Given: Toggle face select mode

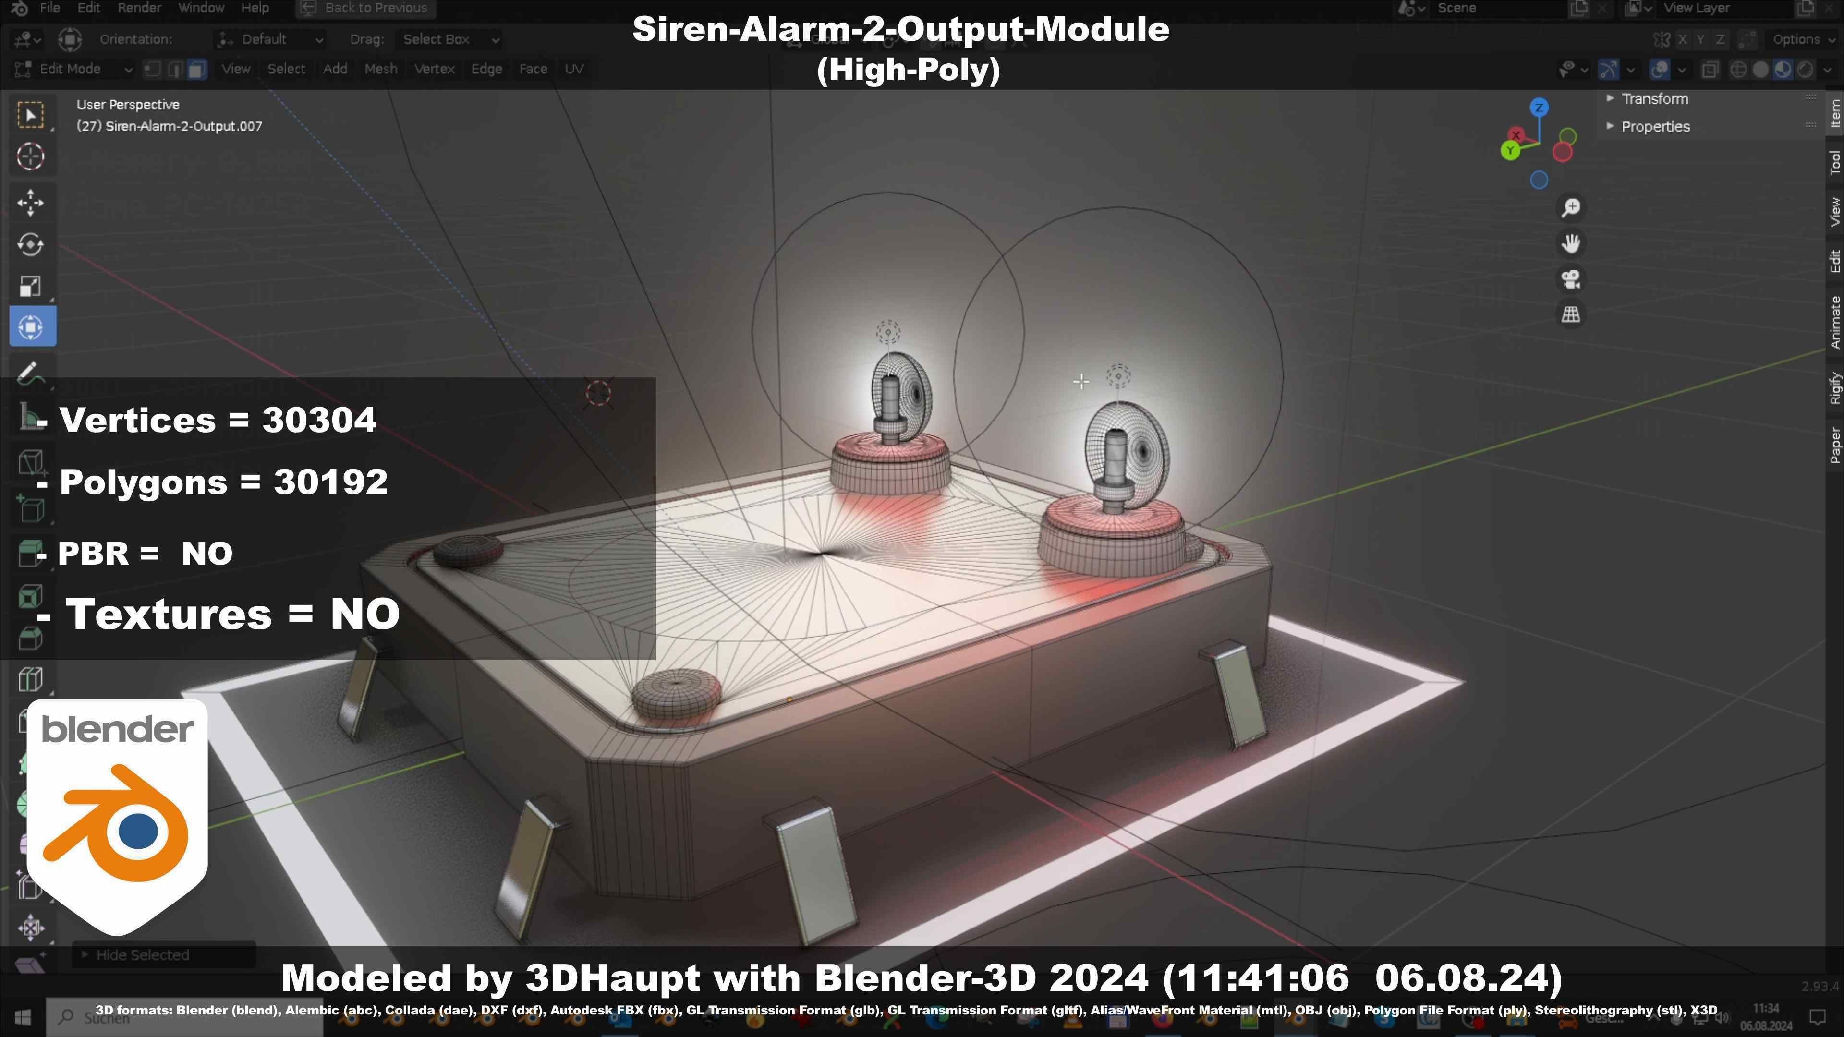Looking at the screenshot, I should pyautogui.click(x=197, y=69).
